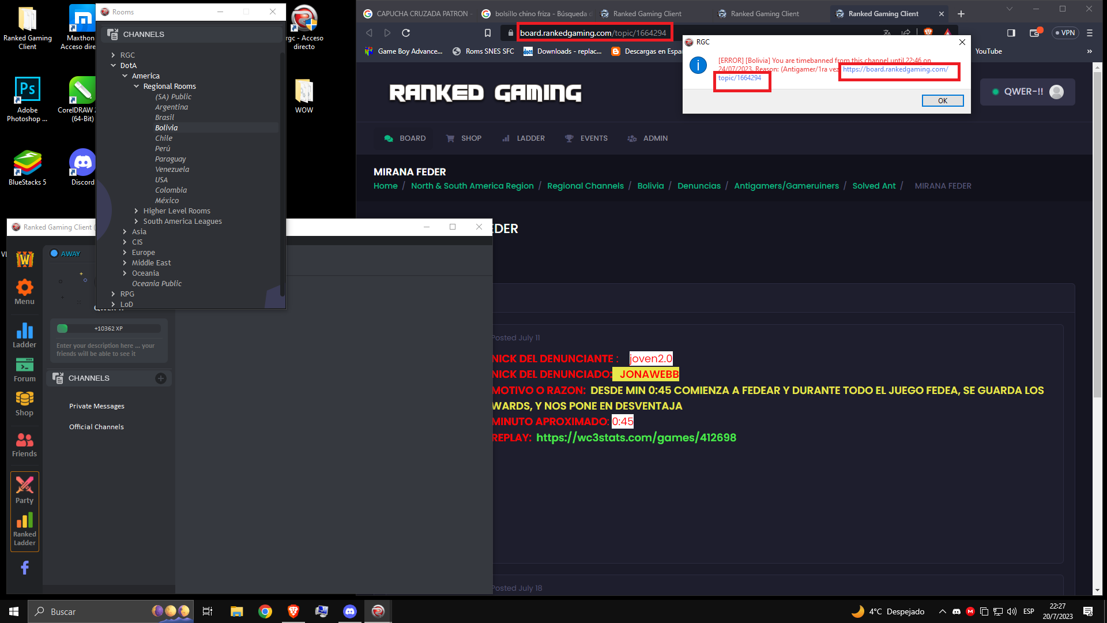Image resolution: width=1107 pixels, height=623 pixels.
Task: Open BOARD menu on Ranked Gaming site
Action: point(405,138)
